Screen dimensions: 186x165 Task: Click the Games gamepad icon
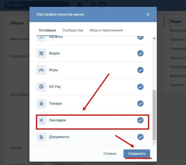point(41,70)
